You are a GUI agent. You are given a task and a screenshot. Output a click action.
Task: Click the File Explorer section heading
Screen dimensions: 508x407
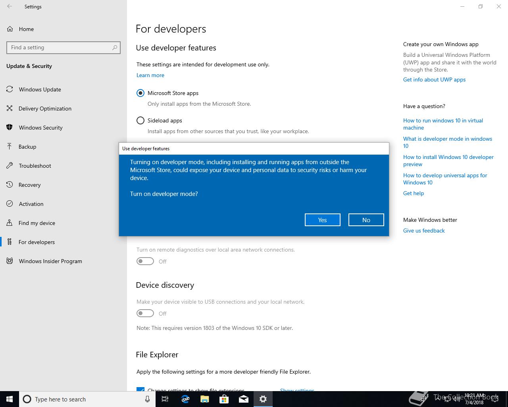pos(157,355)
